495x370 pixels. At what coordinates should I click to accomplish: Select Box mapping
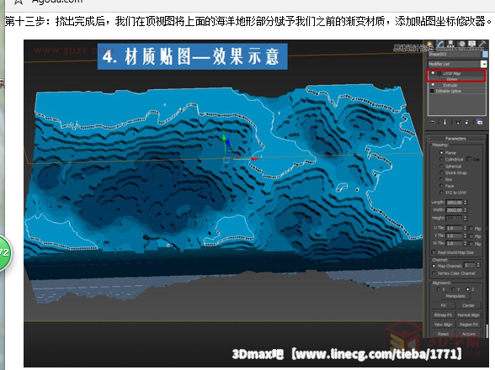pyautogui.click(x=441, y=179)
